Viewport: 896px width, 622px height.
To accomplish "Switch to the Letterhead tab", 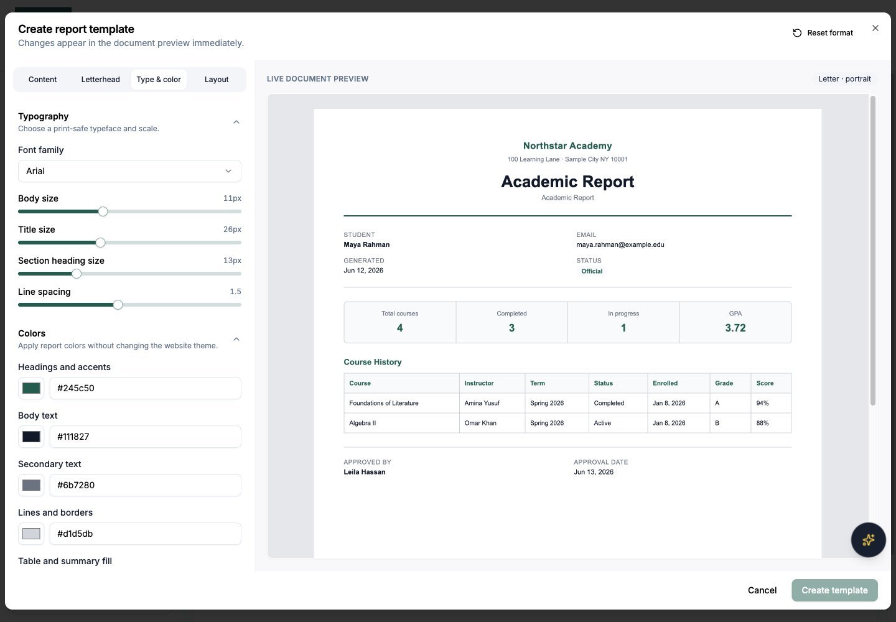I will pos(100,80).
